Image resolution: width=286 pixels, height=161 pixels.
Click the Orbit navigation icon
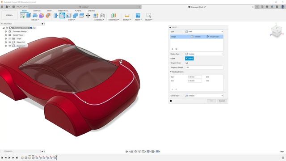[127, 151]
